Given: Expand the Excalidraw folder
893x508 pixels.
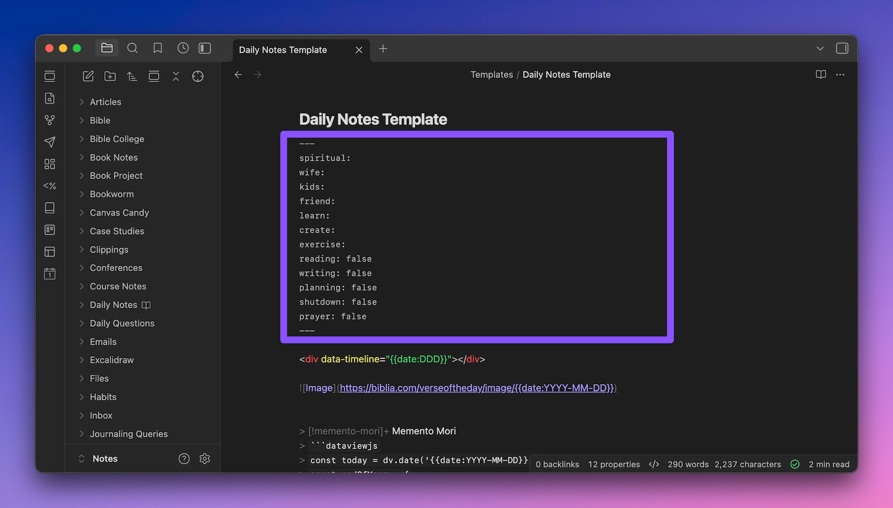Looking at the screenshot, I should (x=81, y=360).
